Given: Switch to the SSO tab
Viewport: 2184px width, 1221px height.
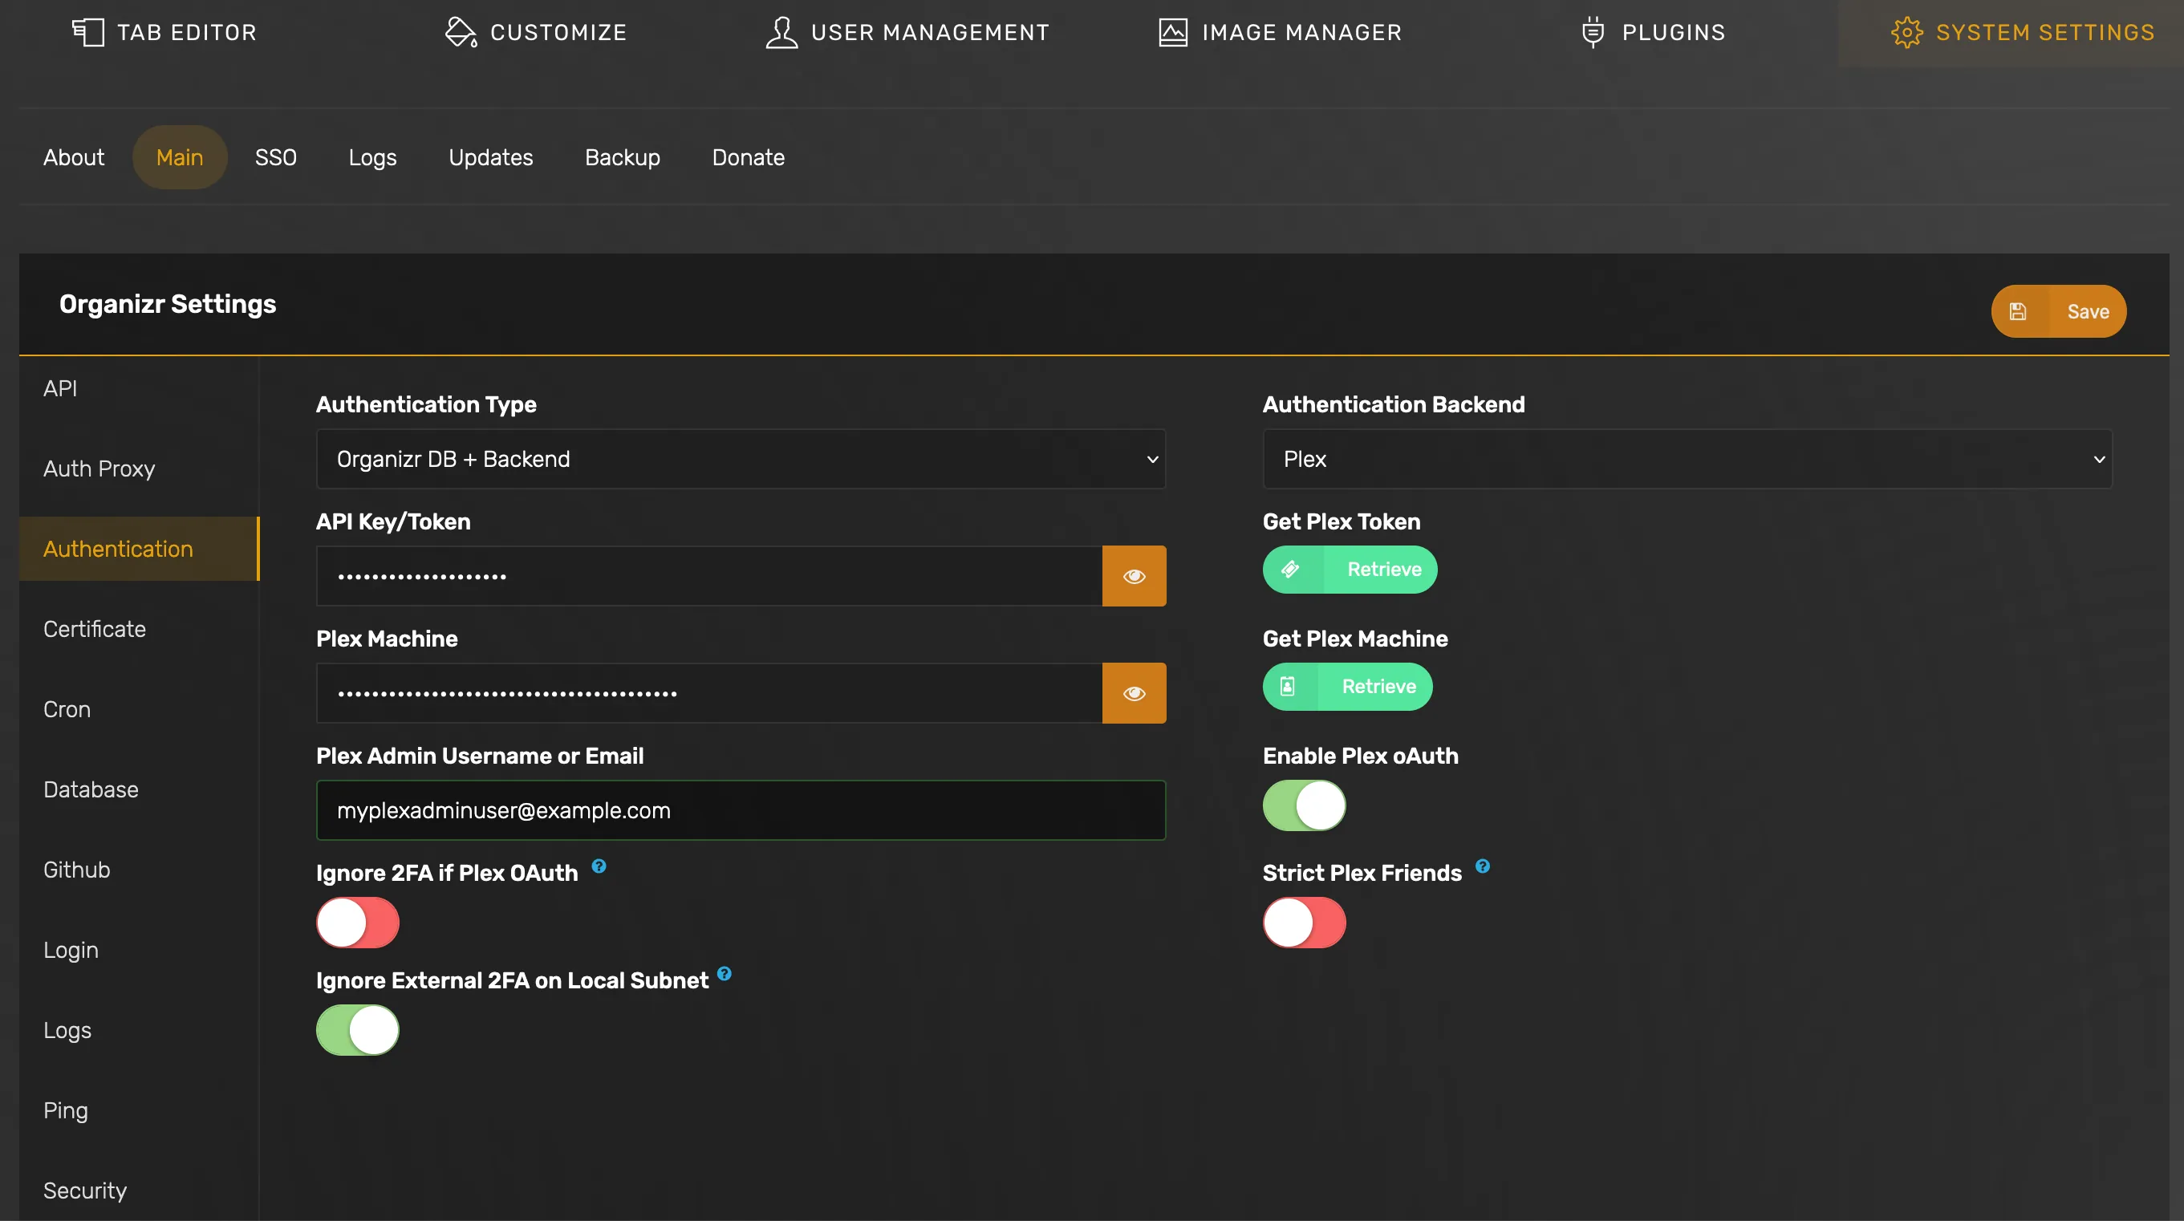Looking at the screenshot, I should point(275,157).
